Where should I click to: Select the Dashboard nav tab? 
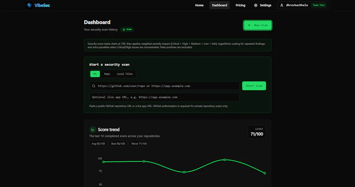click(219, 5)
